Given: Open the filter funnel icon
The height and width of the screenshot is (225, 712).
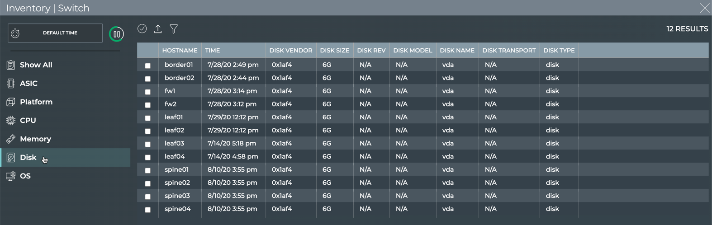Looking at the screenshot, I should [x=174, y=29].
